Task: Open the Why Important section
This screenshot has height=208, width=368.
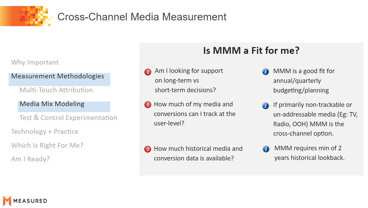Action: [x=35, y=62]
